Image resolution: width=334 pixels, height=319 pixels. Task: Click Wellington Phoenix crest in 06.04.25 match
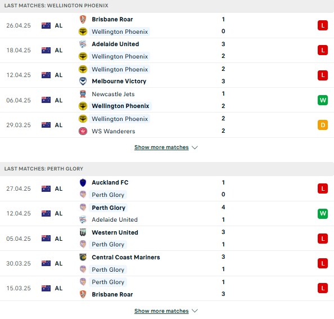pyautogui.click(x=83, y=106)
